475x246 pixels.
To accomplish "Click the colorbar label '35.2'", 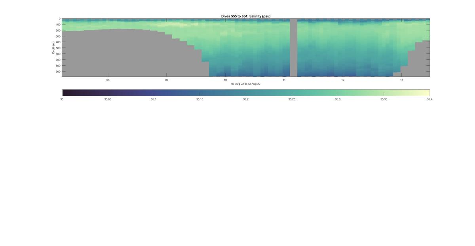I will [246, 99].
